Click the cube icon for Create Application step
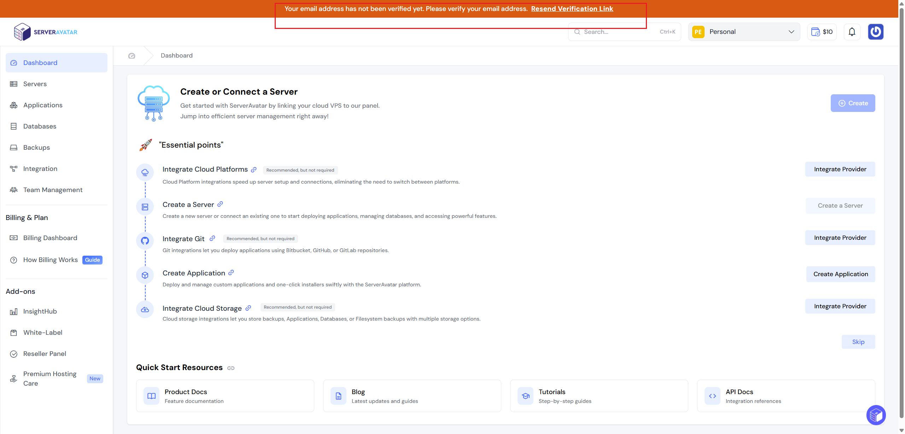The width and height of the screenshot is (905, 434). coord(145,275)
